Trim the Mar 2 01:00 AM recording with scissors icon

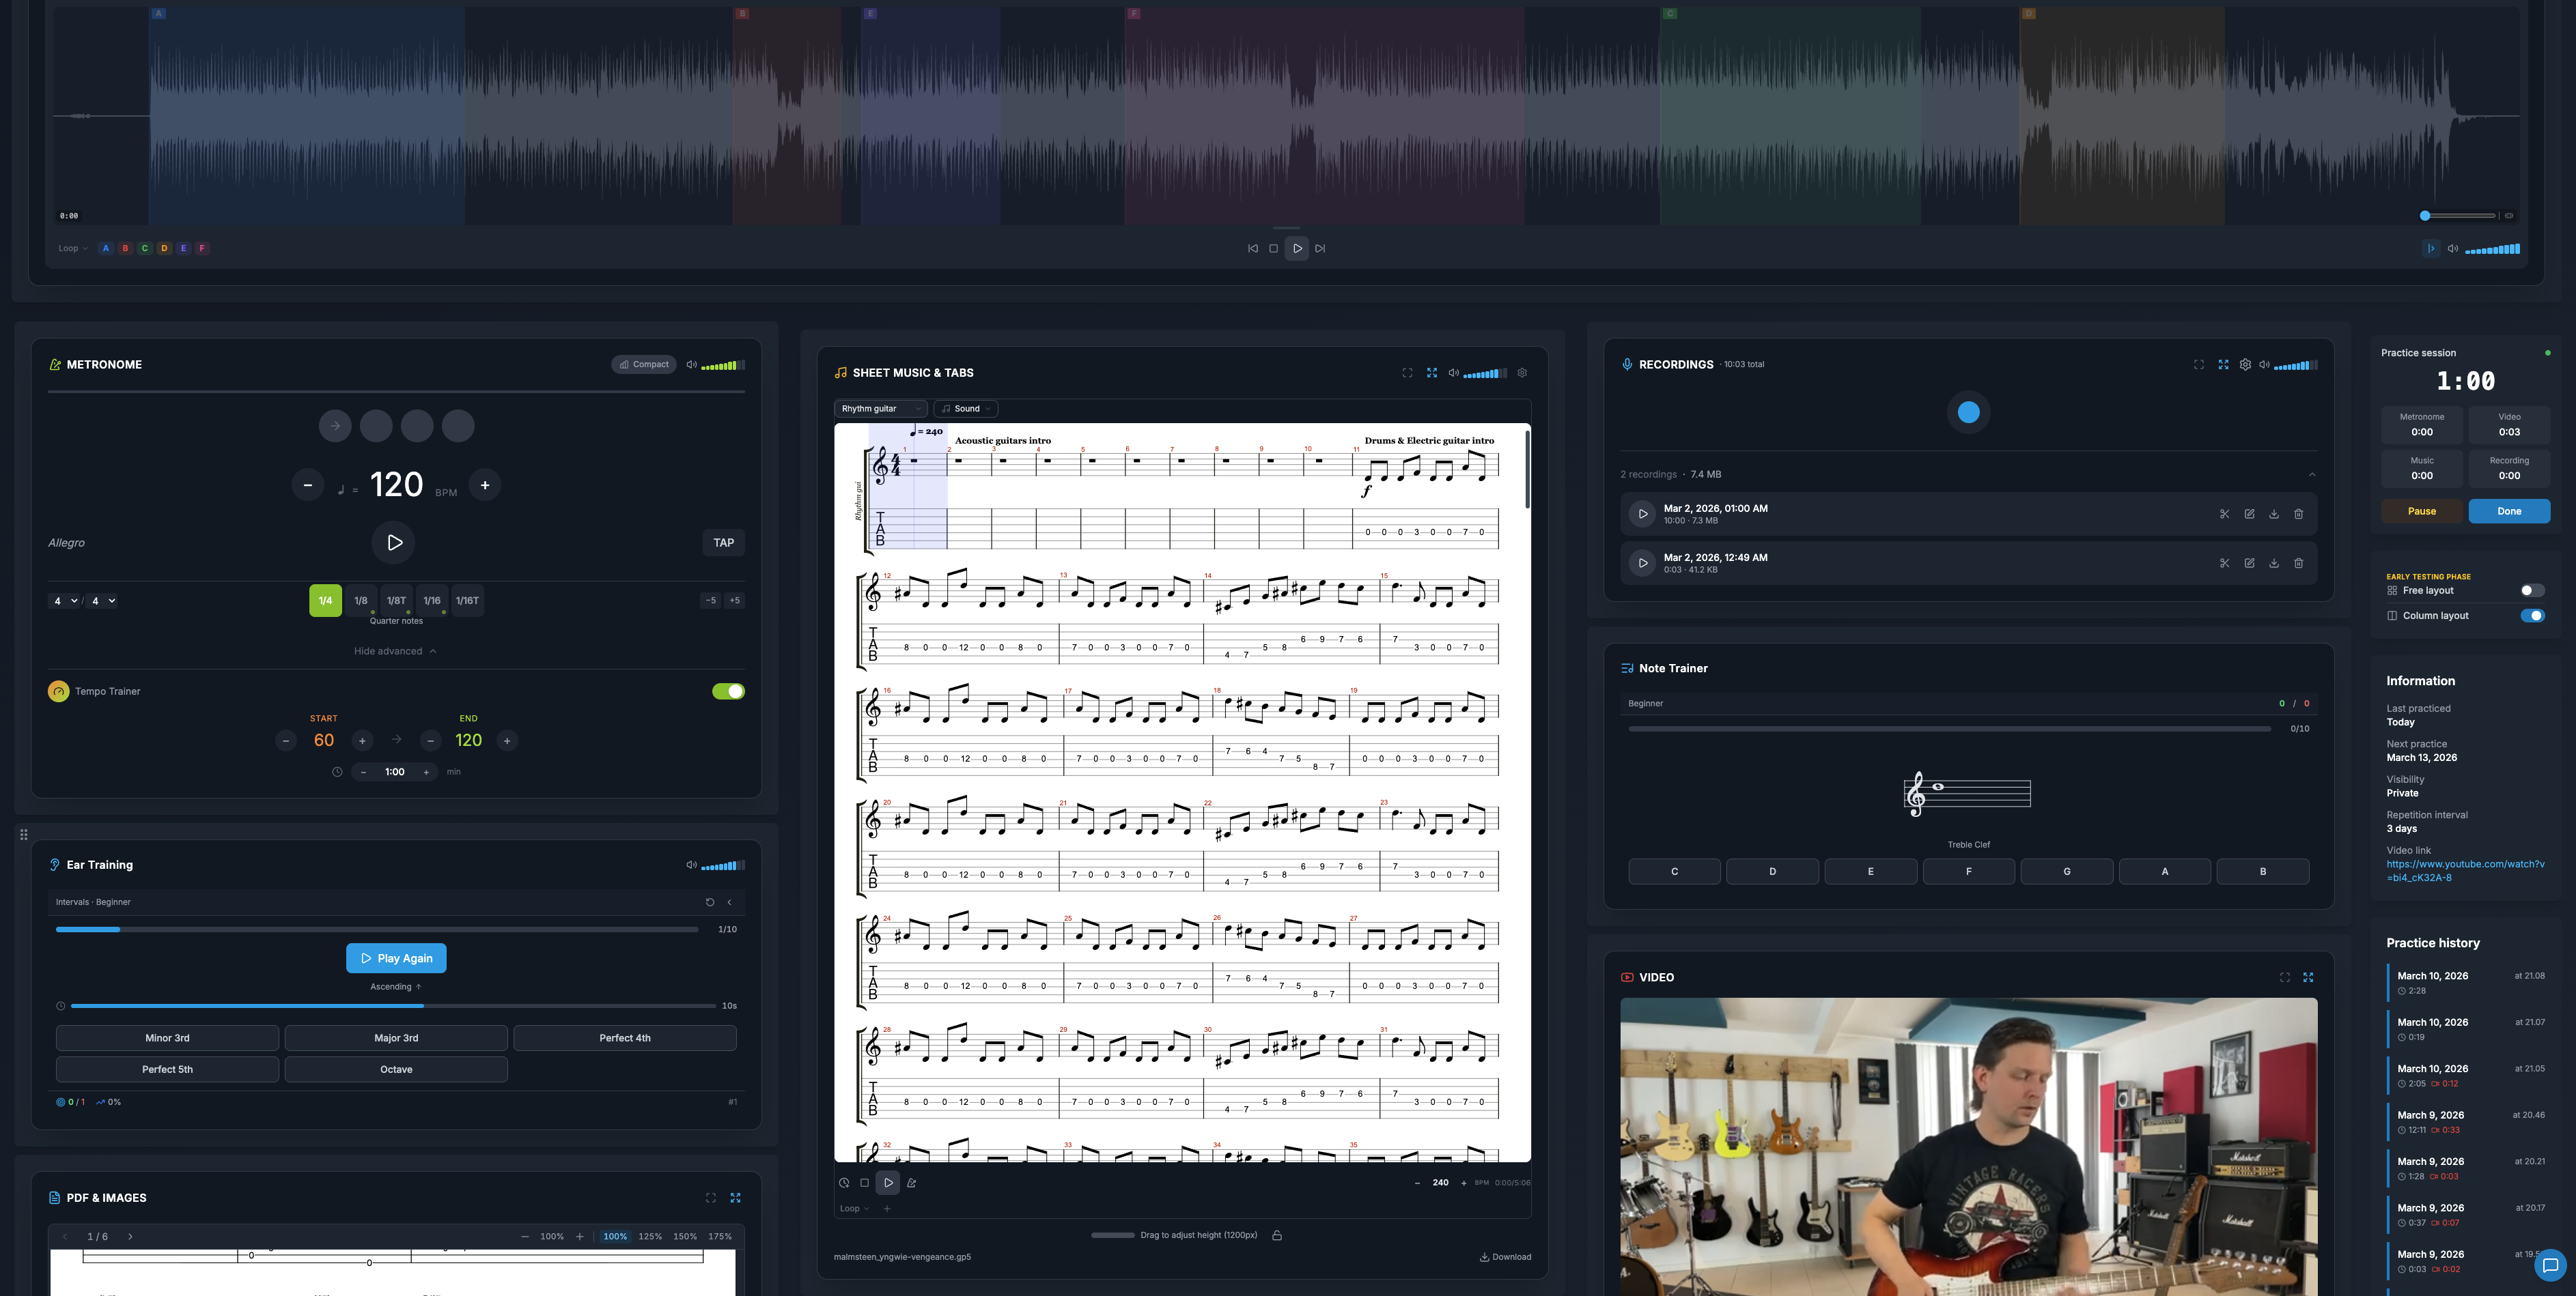pos(2224,514)
